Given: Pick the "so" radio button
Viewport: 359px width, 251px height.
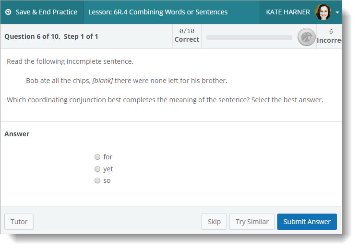Looking at the screenshot, I should 97,180.
